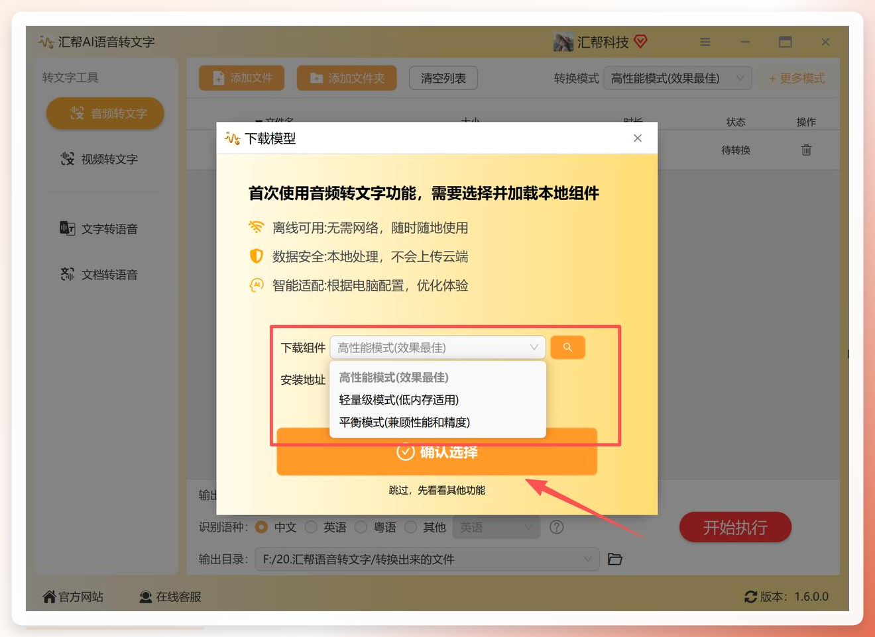This screenshot has width=875, height=637.
Task: Open 官方网站 via the home icon
Action: pos(49,597)
